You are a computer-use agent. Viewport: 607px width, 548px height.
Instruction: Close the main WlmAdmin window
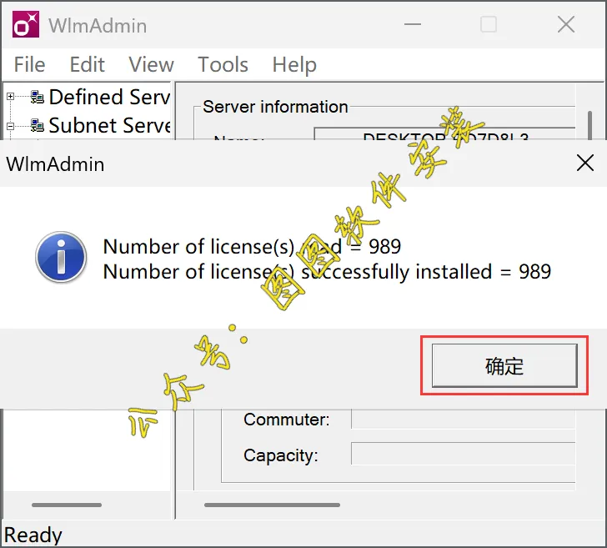(566, 24)
